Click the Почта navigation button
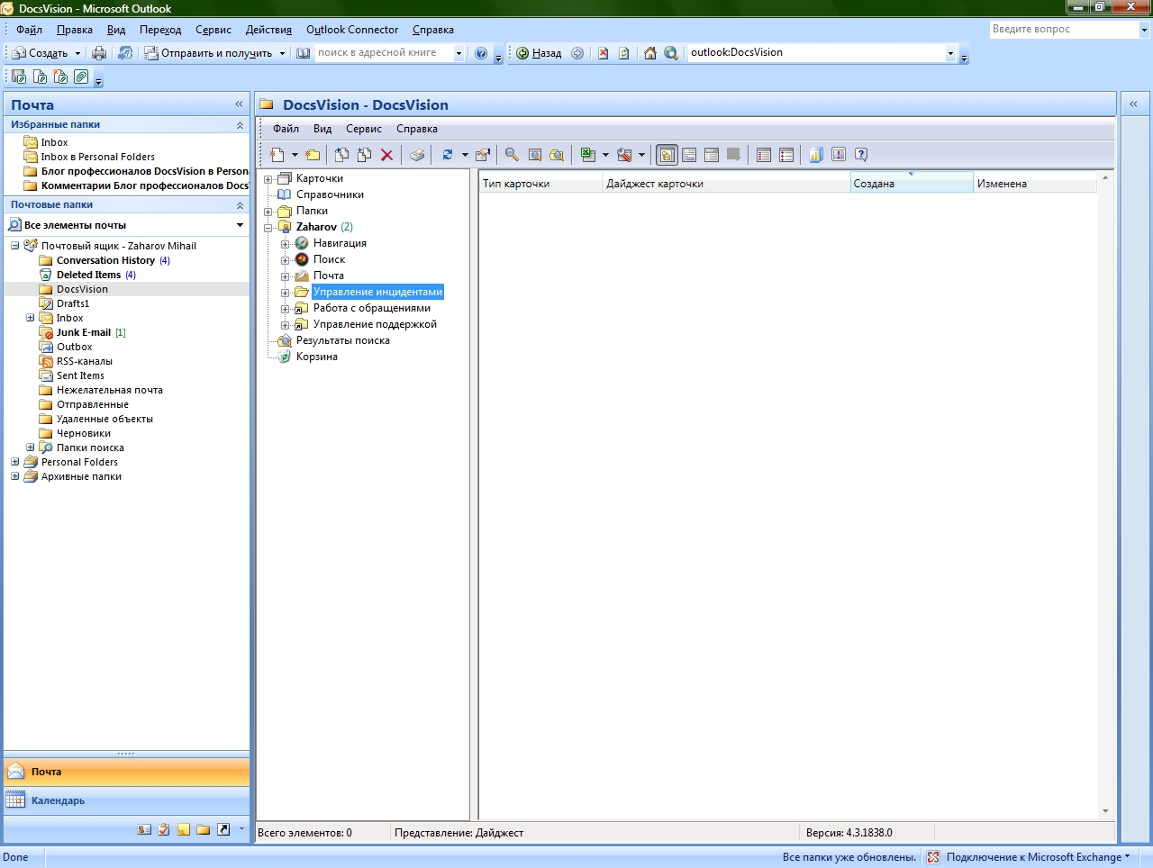 point(126,772)
